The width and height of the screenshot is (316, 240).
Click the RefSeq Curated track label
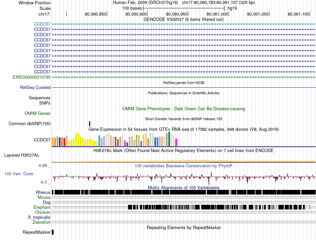click(35, 88)
